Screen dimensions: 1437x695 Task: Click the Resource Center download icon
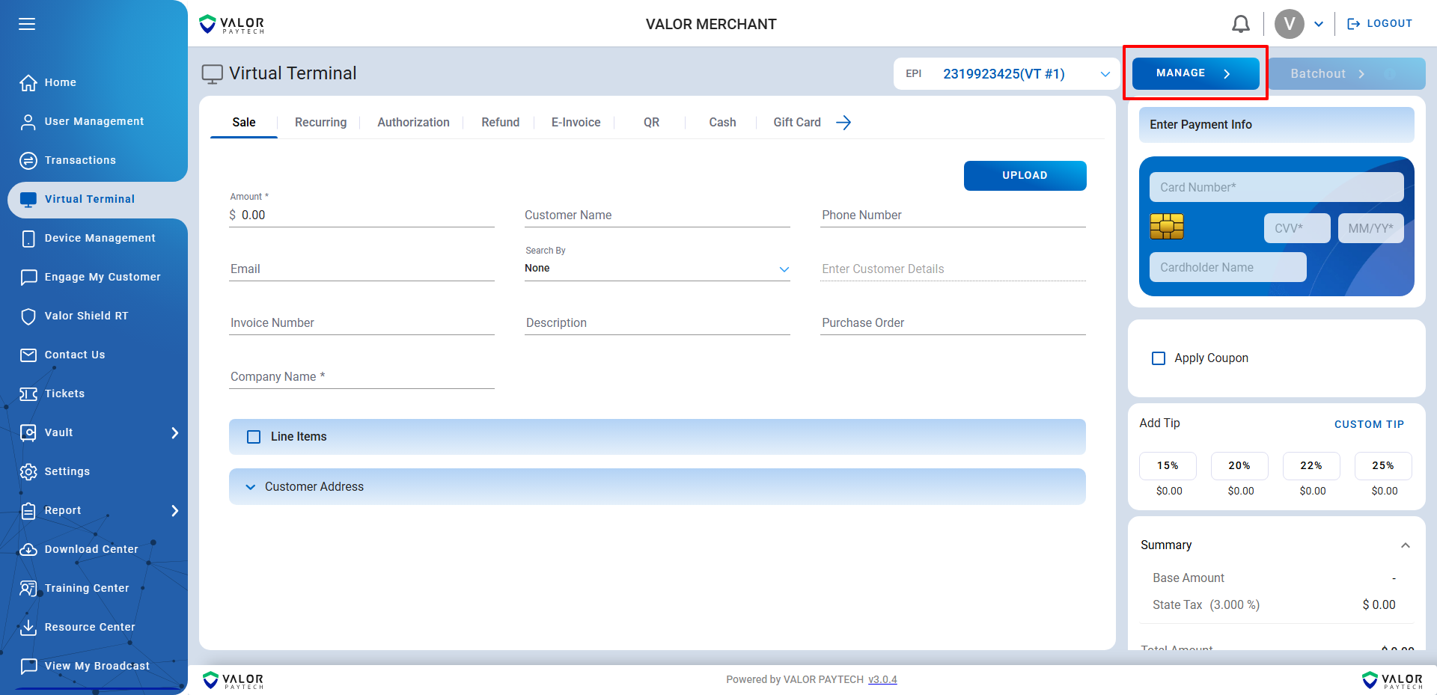(x=28, y=627)
